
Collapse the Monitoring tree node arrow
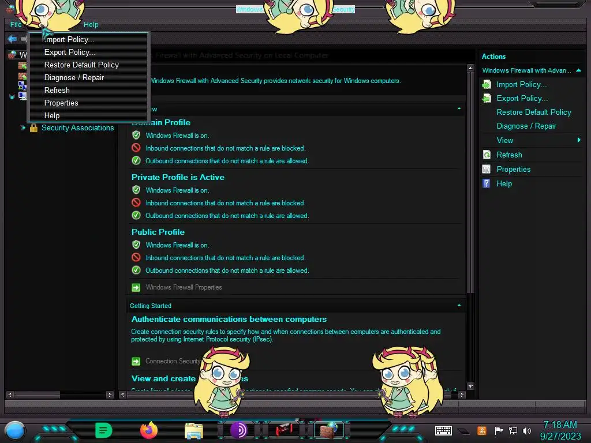click(12, 97)
